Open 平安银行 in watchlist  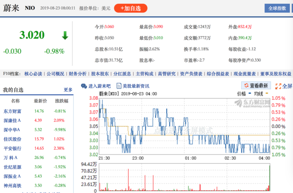pyautogui.click(x=12, y=148)
